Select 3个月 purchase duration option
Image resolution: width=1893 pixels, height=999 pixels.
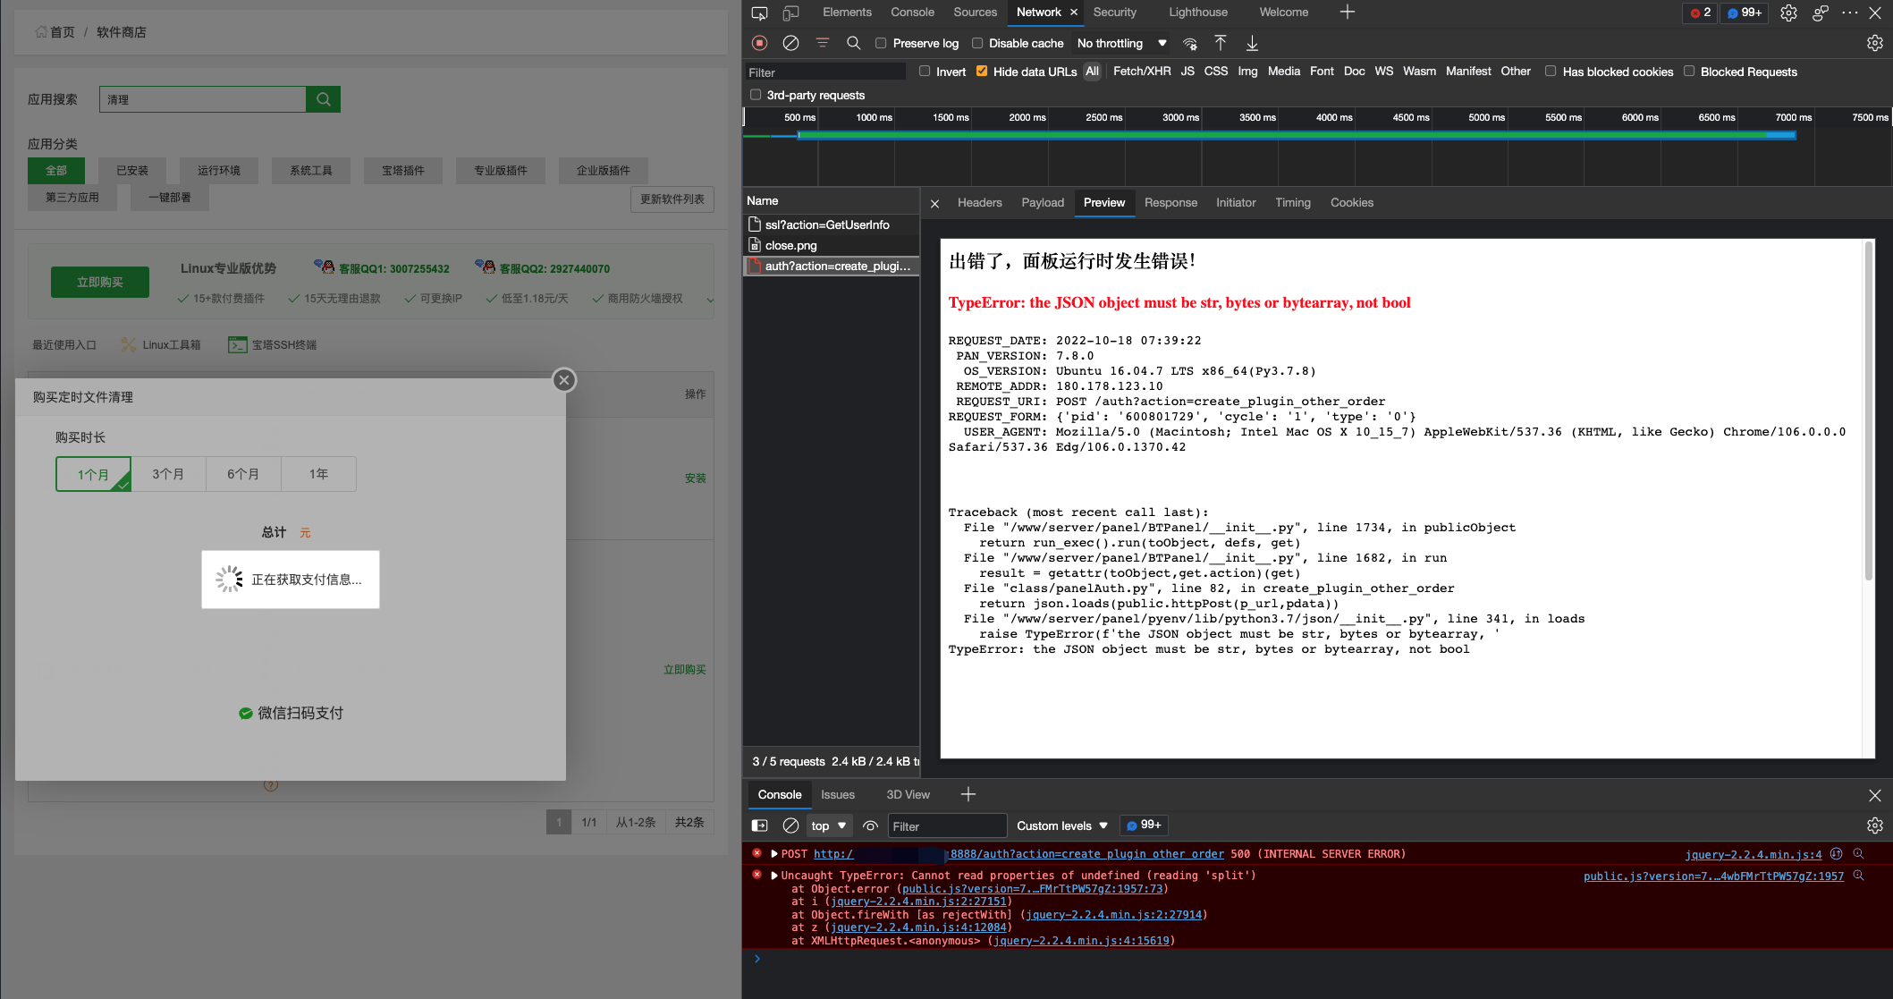(x=168, y=474)
